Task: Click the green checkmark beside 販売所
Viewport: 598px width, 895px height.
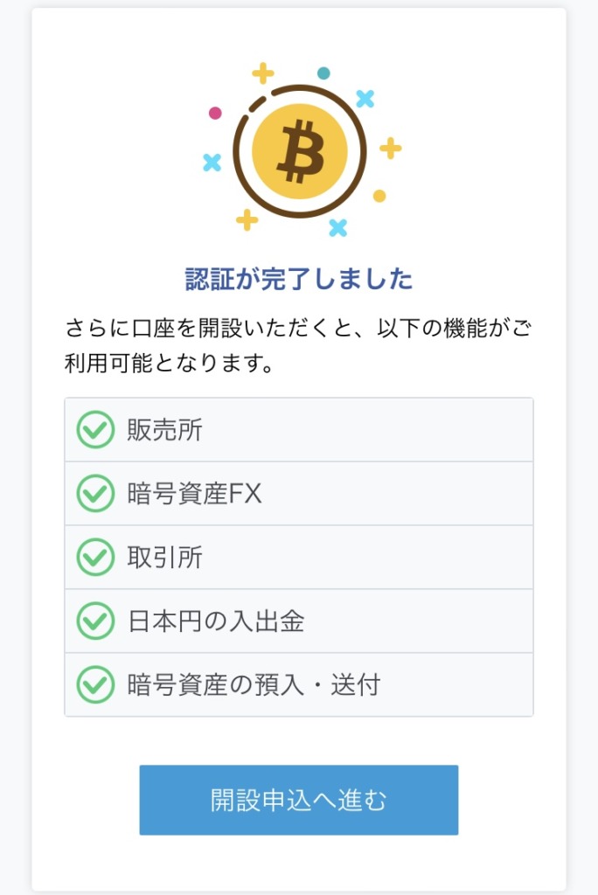Action: pyautogui.click(x=95, y=430)
